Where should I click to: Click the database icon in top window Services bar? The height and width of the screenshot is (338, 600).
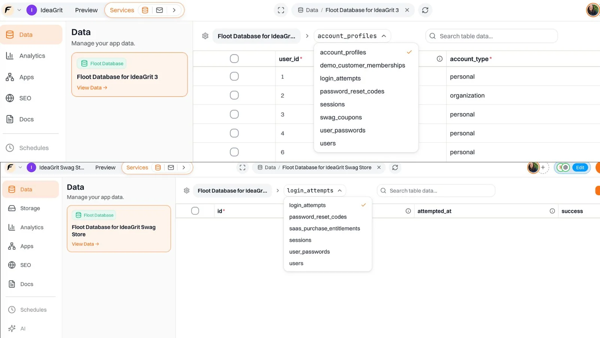145,10
